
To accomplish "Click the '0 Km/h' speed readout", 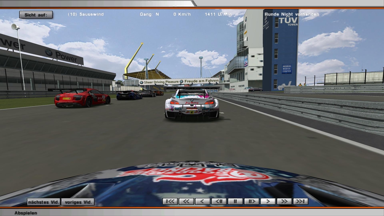I will pyautogui.click(x=183, y=14).
